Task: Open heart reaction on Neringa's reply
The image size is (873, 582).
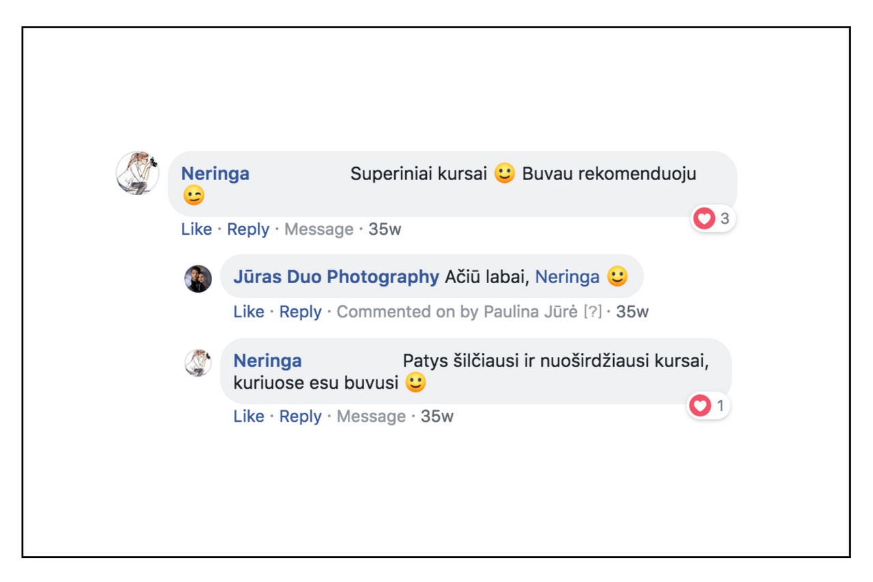Action: [x=708, y=406]
